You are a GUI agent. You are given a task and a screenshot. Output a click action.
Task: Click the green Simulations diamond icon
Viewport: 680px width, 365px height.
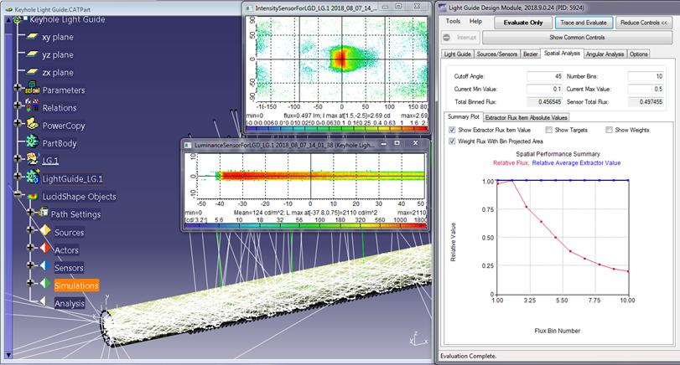point(45,284)
